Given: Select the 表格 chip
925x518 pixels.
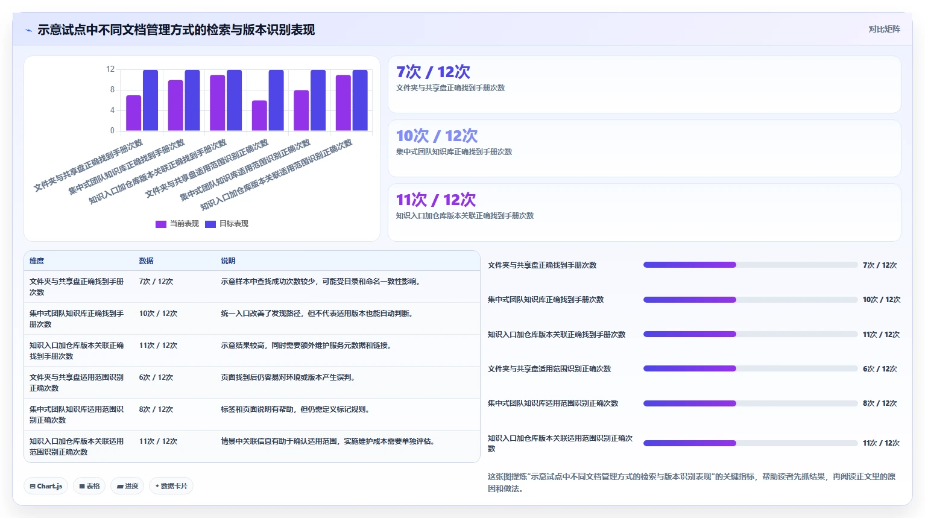Looking at the screenshot, I should point(89,486).
